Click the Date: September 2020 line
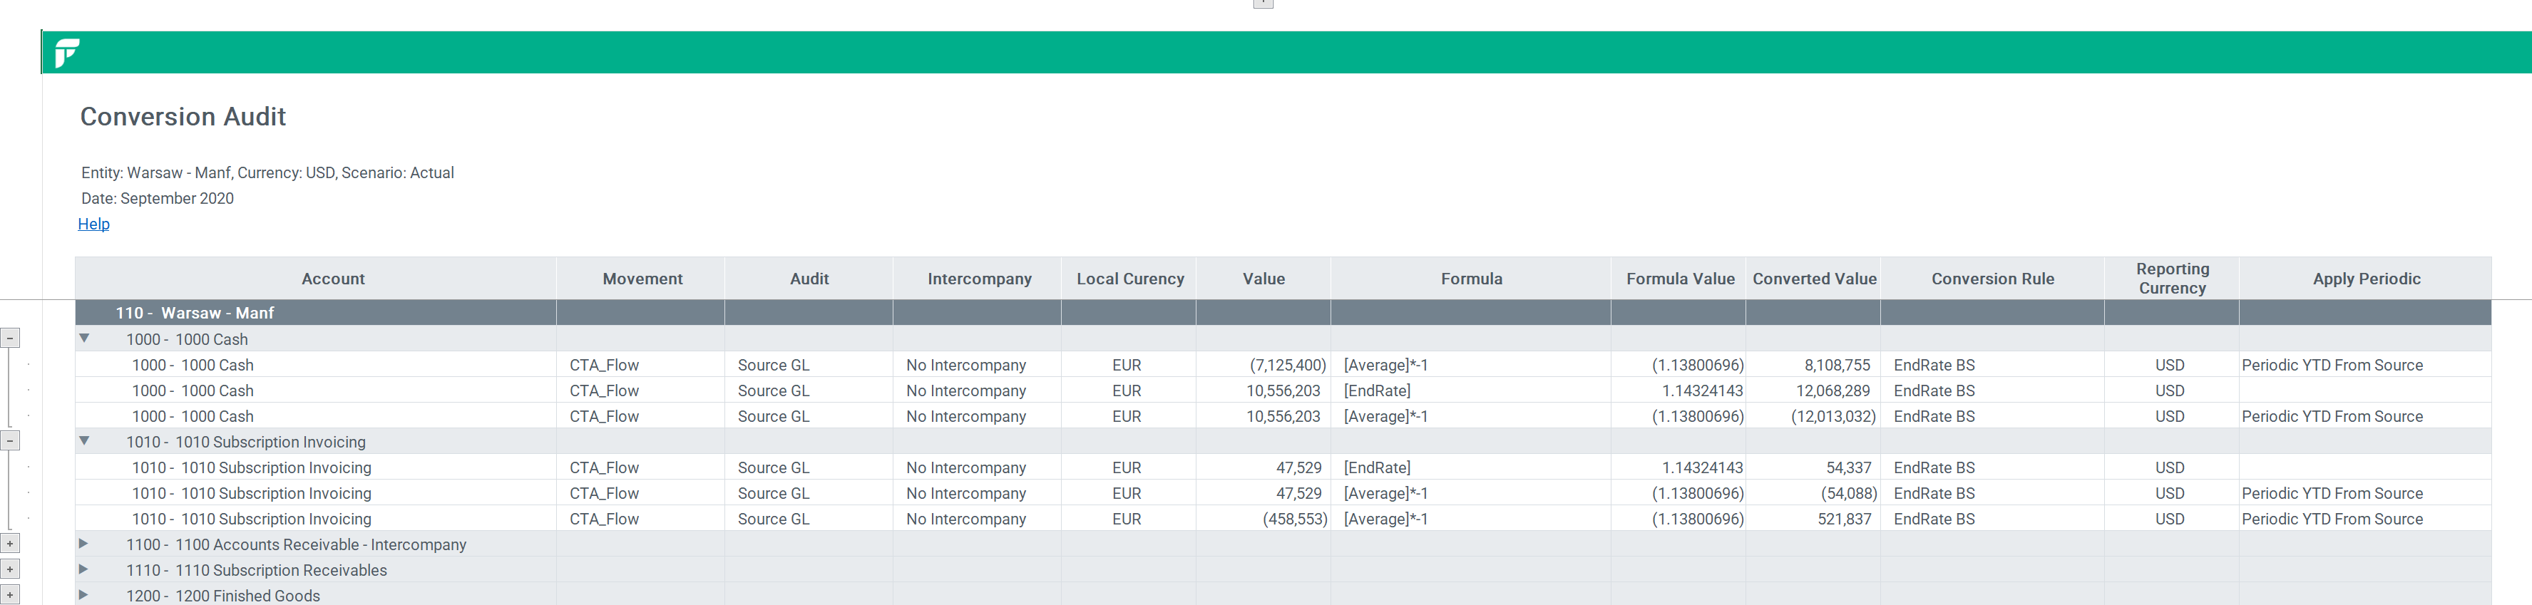2532x605 pixels. coord(158,198)
